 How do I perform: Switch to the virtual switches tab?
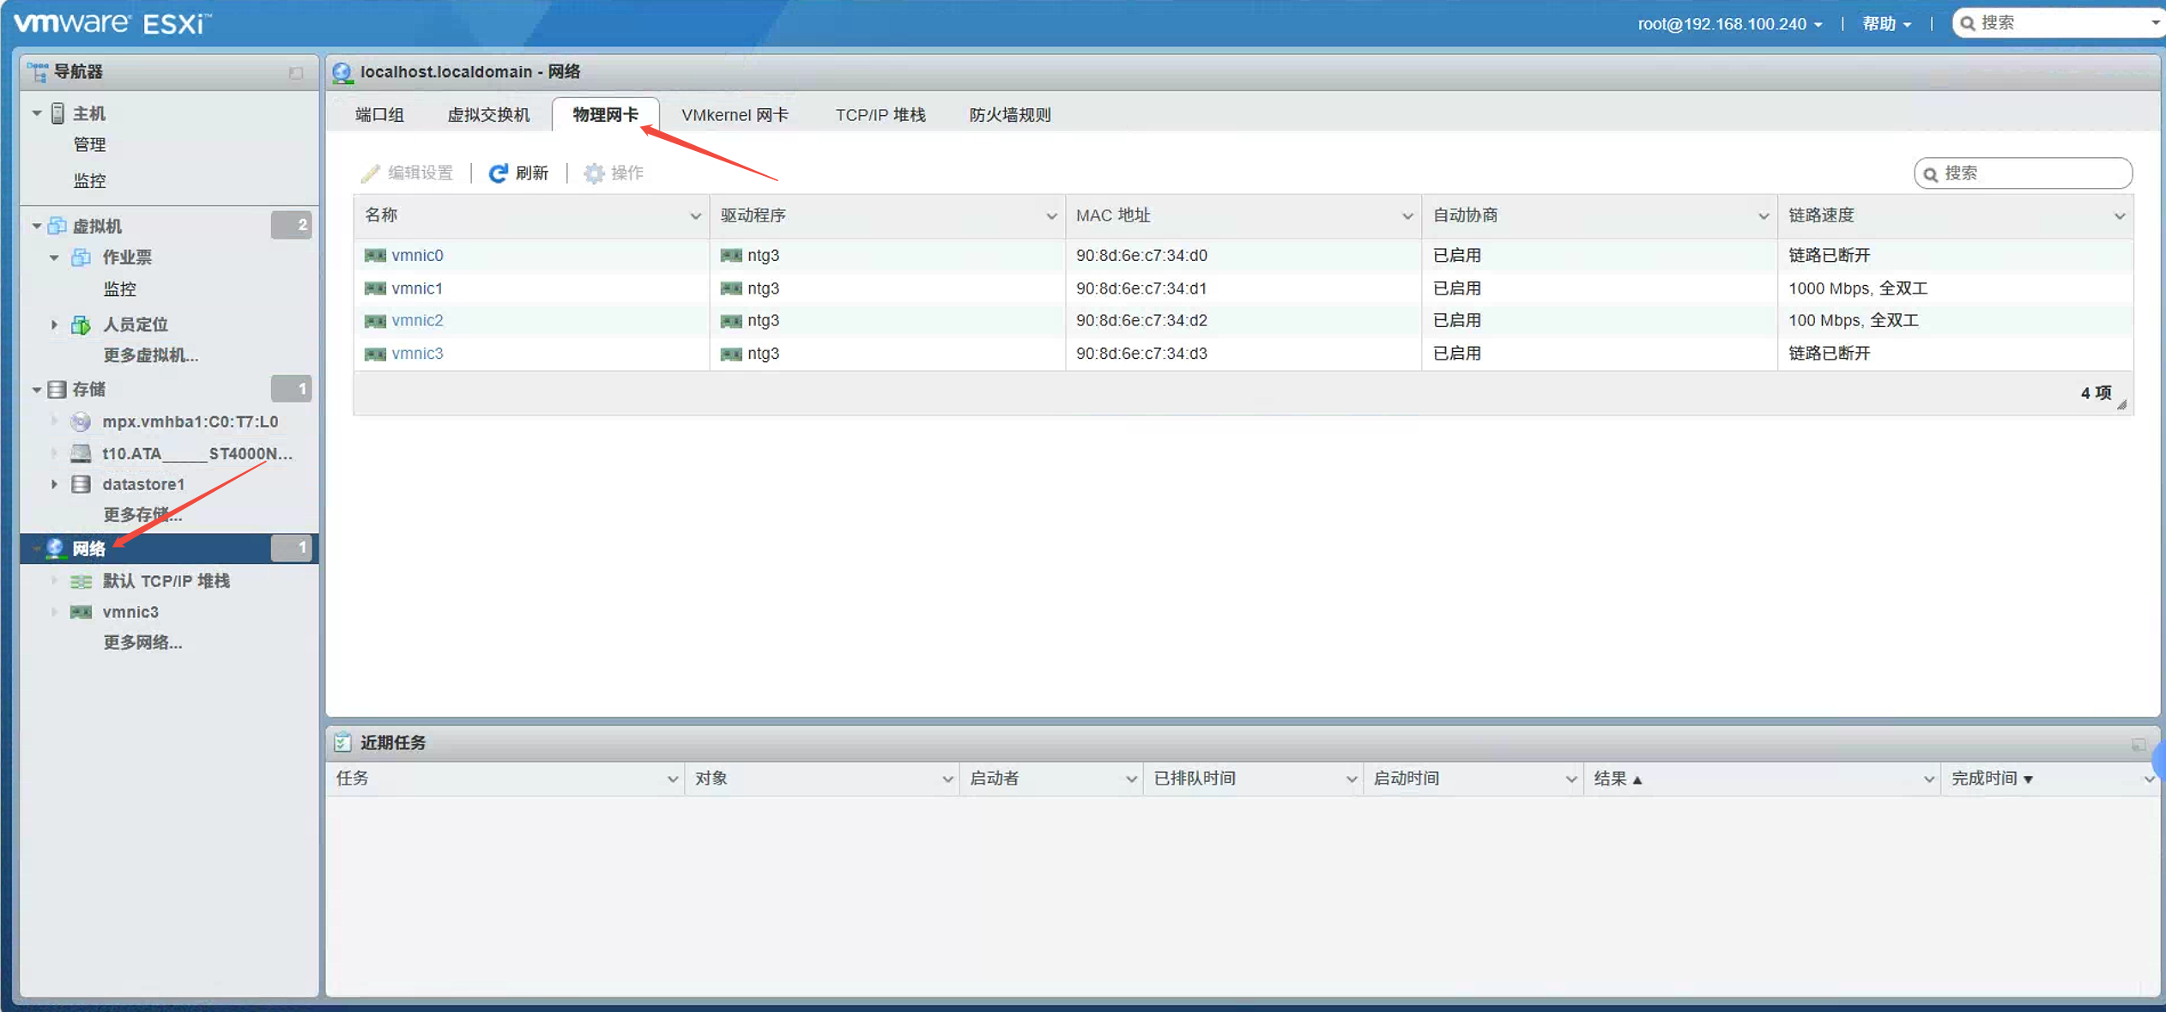pyautogui.click(x=488, y=115)
